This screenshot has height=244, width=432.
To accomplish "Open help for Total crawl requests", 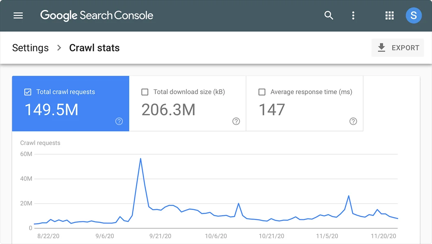I will click(119, 121).
